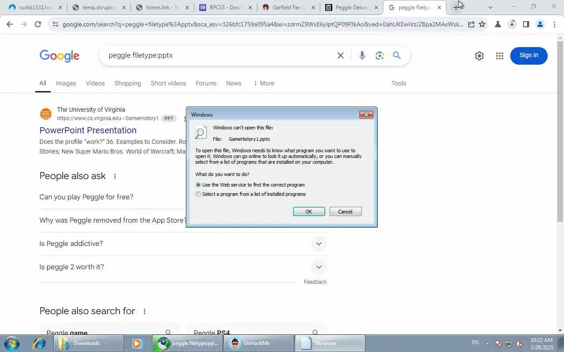Switch to Images search tab
Image resolution: width=564 pixels, height=352 pixels.
pos(66,83)
